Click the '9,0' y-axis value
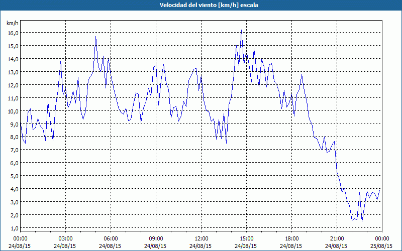This screenshot has height=251, width=402. (x=14, y=124)
